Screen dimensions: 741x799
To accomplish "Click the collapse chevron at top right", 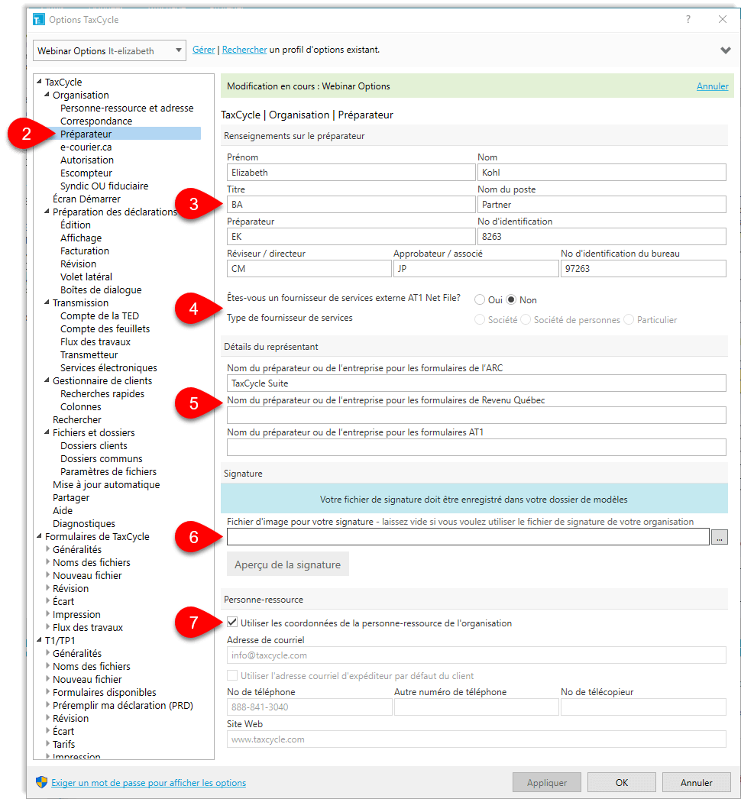I will coord(725,50).
